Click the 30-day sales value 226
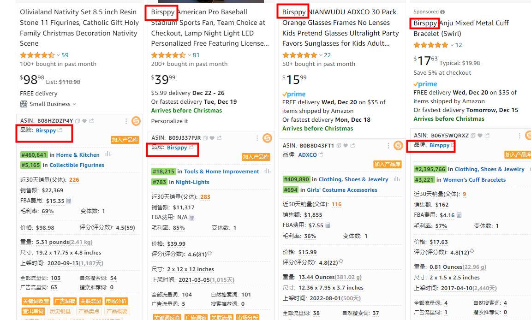The image size is (531, 320). [74, 180]
